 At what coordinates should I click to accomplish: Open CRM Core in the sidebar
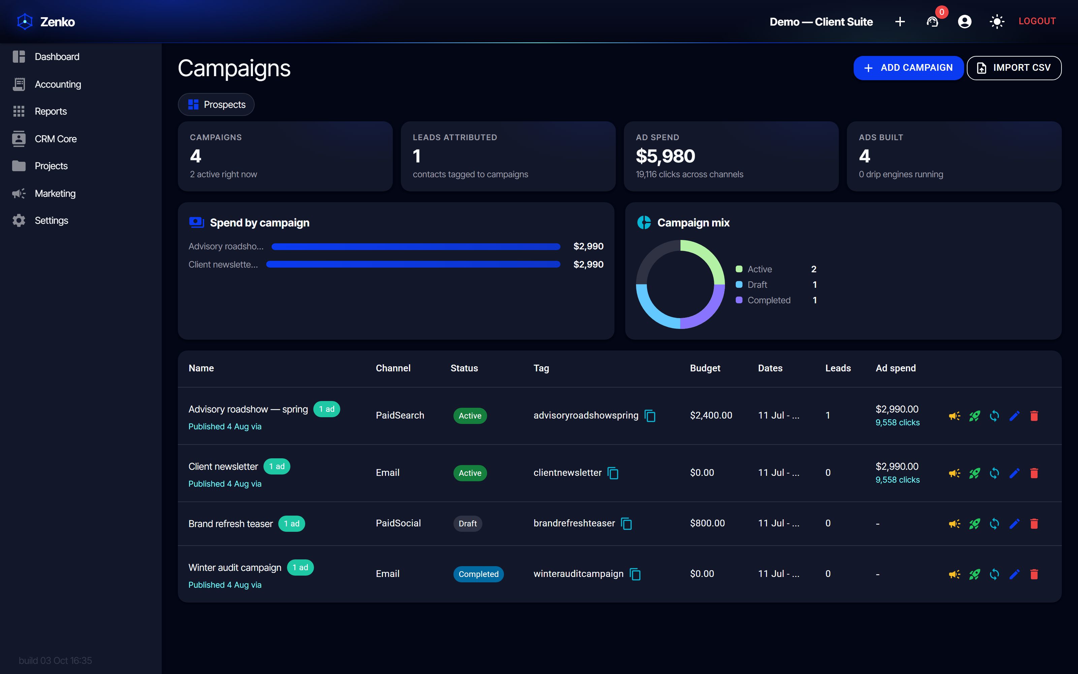point(81,139)
